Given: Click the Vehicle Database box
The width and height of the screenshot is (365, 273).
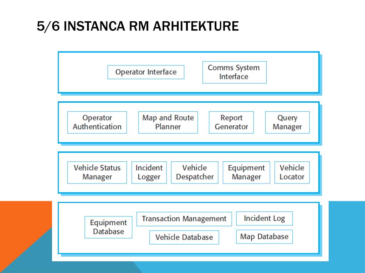Looking at the screenshot, I should coord(184,237).
